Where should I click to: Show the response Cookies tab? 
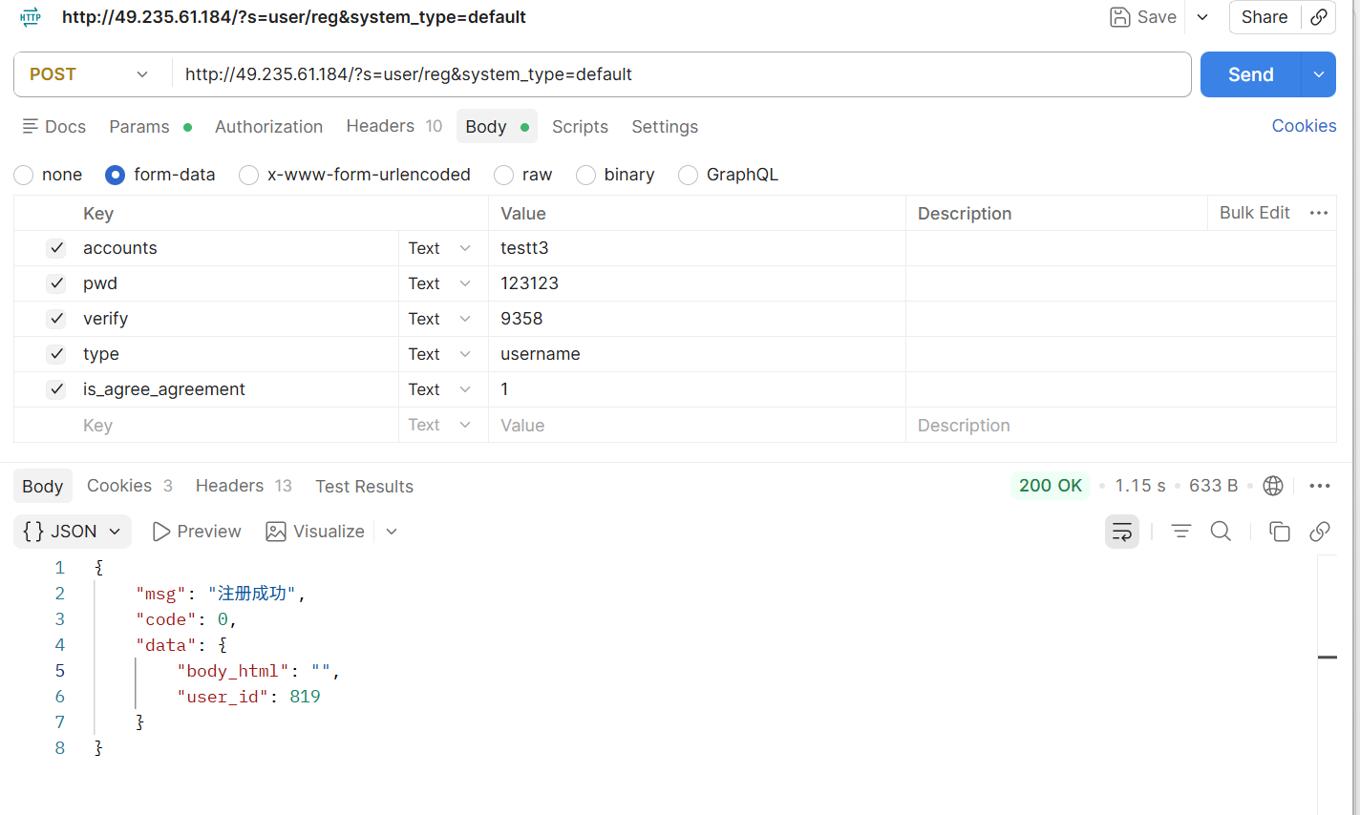[130, 486]
